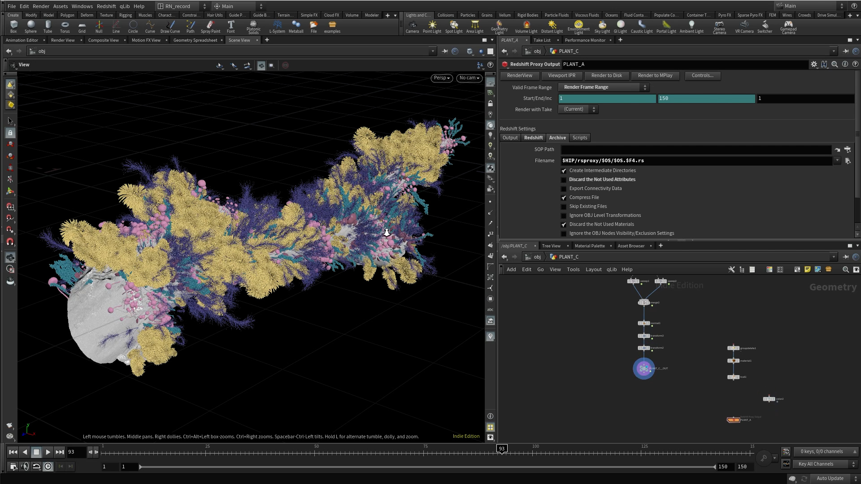
Task: Enable Export Connectivity Data checkbox
Action: tap(564, 189)
